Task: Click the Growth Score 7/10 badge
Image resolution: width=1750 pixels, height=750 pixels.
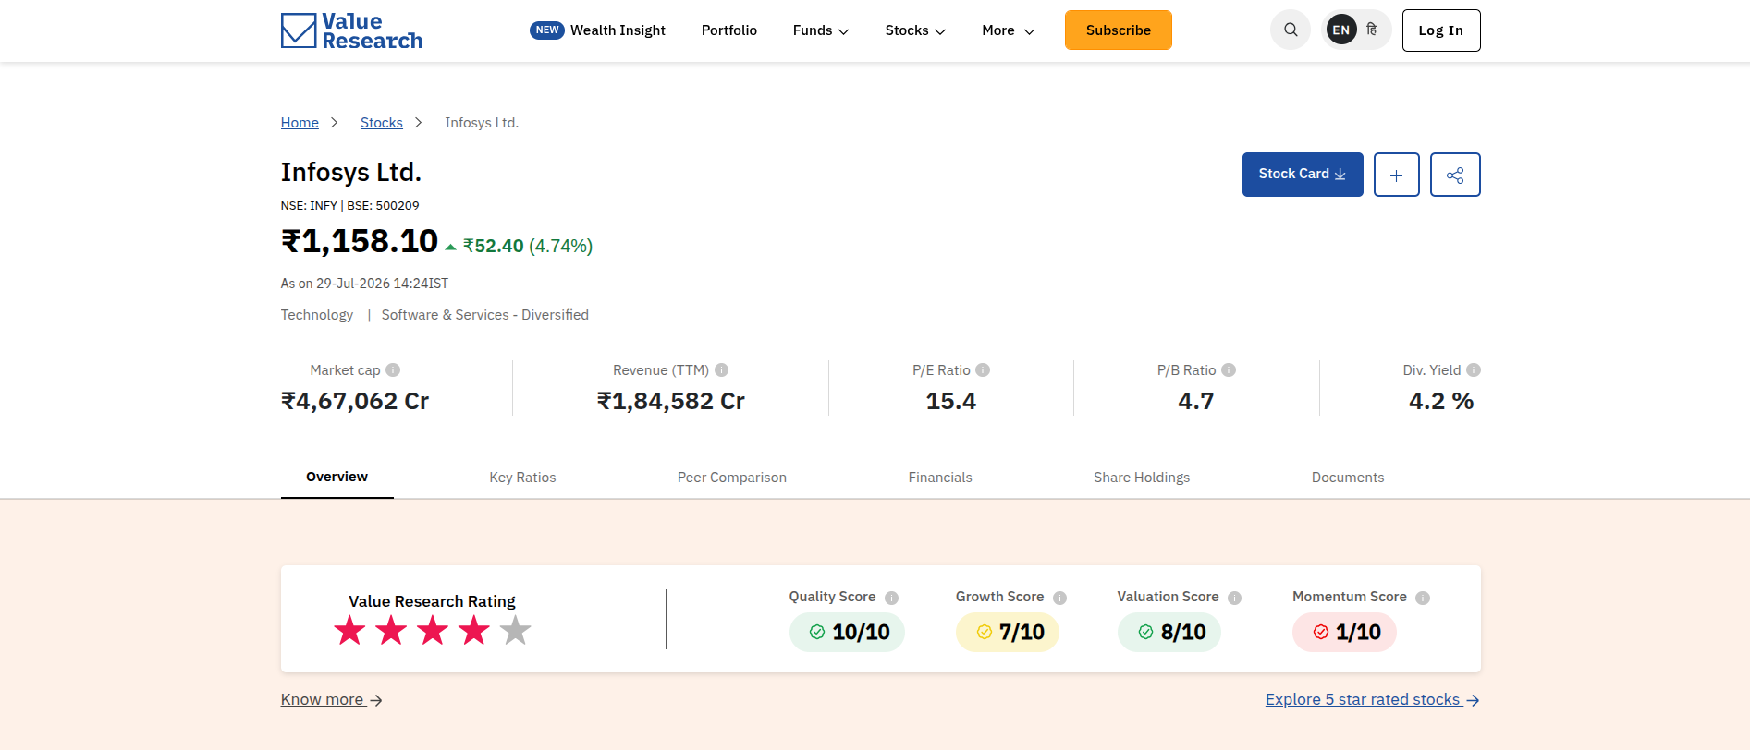Action: click(1007, 633)
